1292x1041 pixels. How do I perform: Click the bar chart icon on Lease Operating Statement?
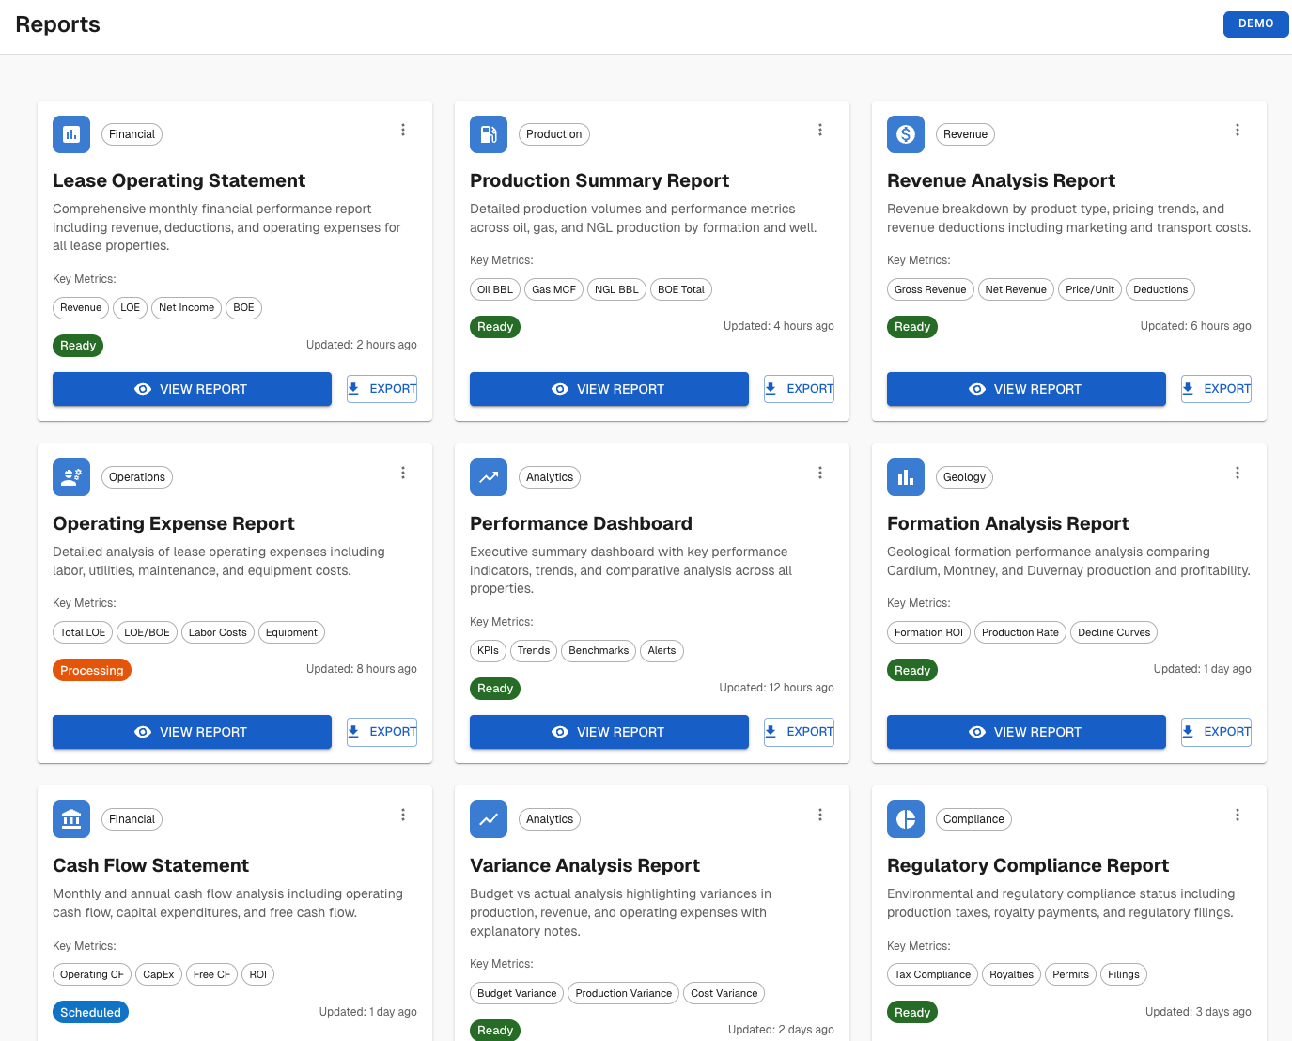70,133
